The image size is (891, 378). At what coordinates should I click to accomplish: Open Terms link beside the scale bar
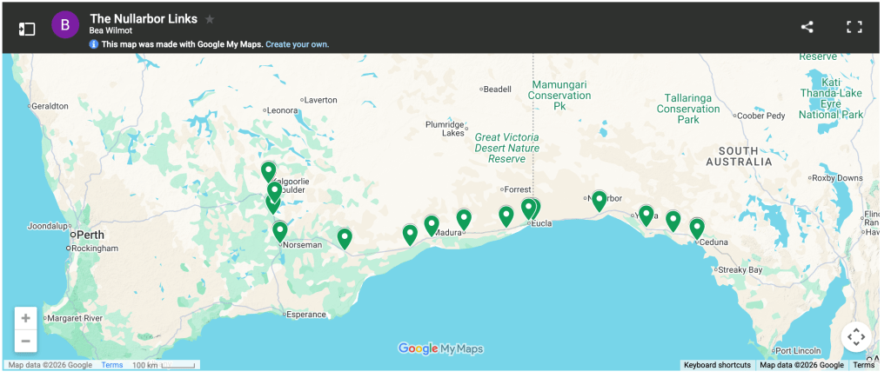tap(111, 365)
